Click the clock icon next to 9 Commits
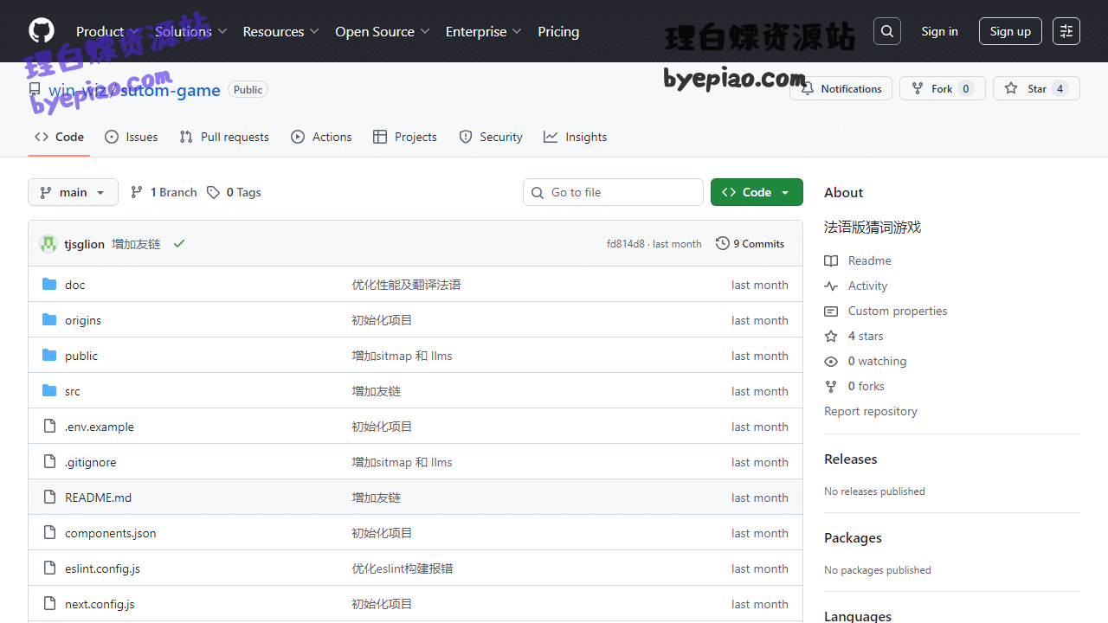The image size is (1108, 623). (723, 244)
